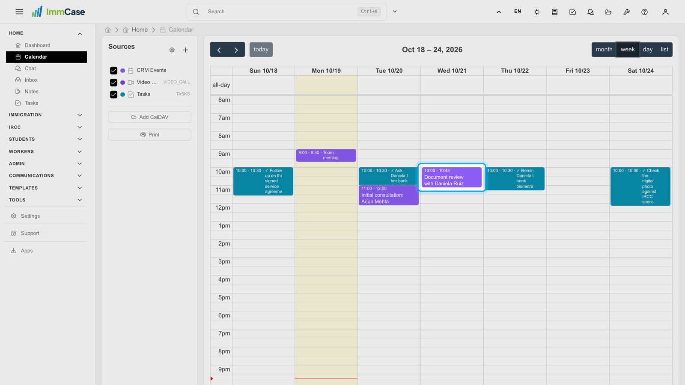Open Apps in sidebar
This screenshot has width=685, height=385.
coord(46,251)
